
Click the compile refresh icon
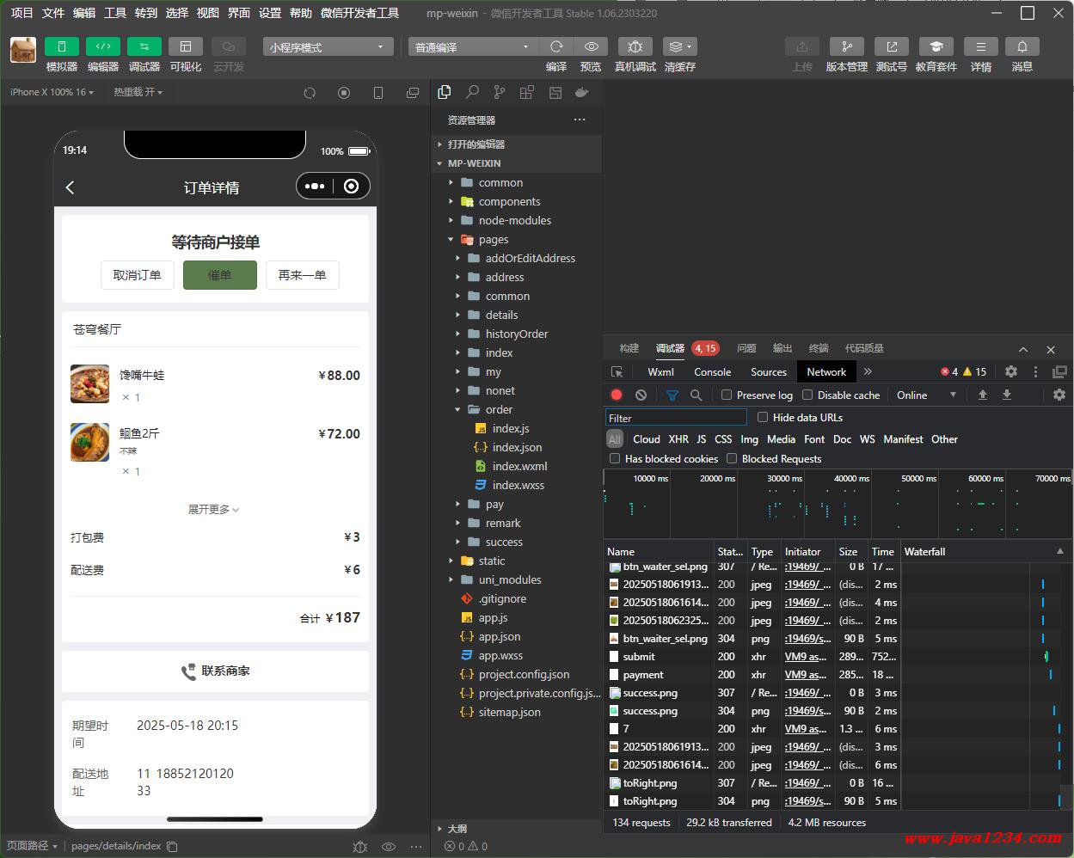556,46
